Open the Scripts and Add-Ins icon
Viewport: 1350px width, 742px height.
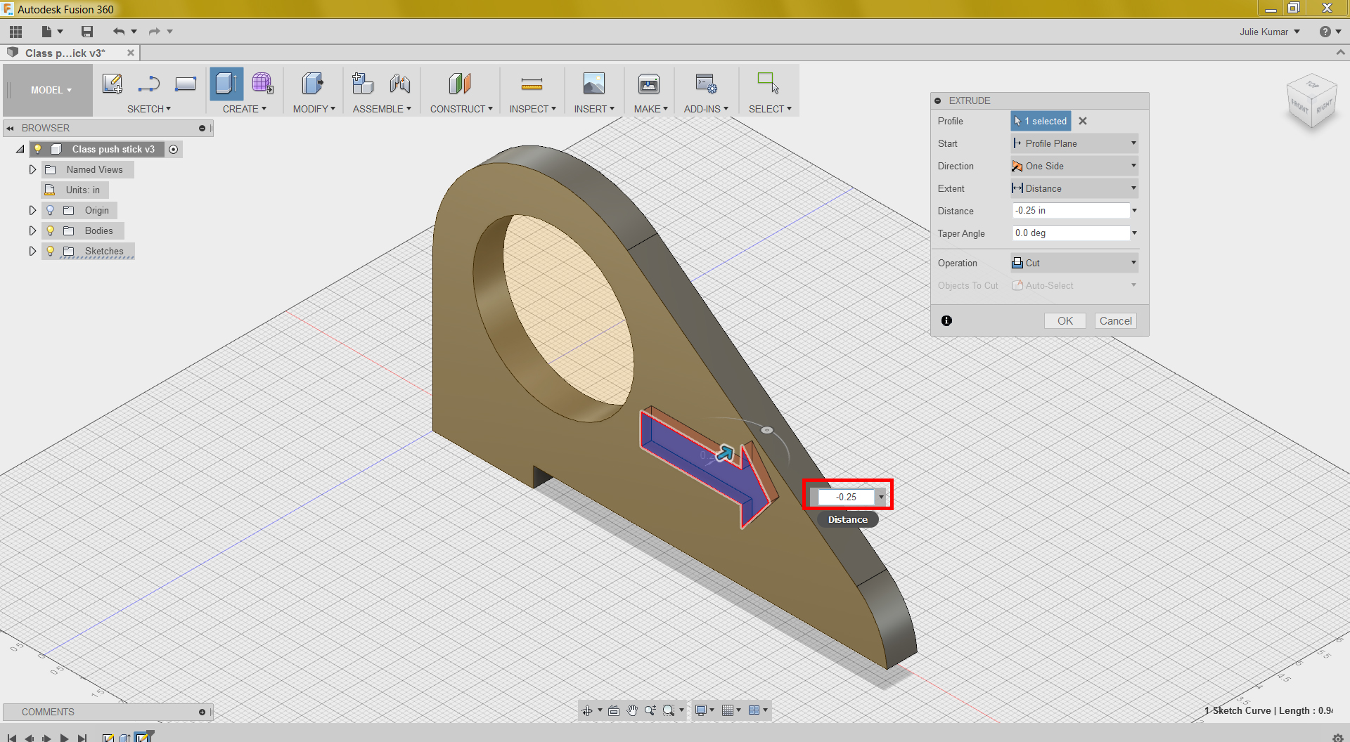(x=706, y=84)
